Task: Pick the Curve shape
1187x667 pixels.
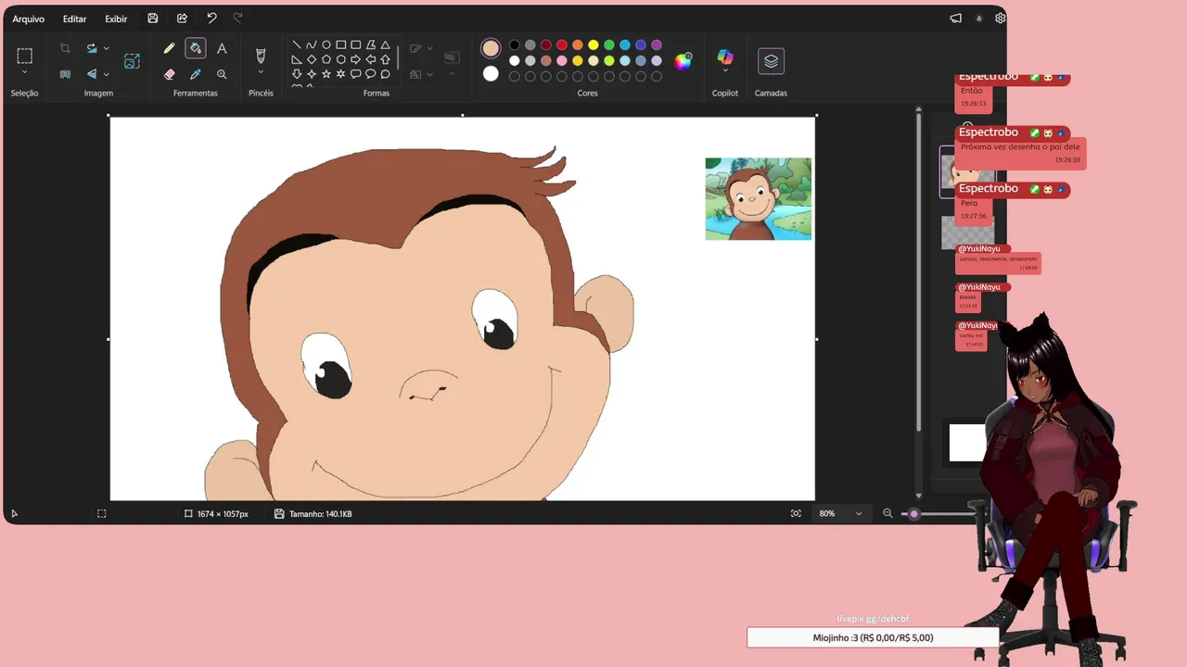Action: tap(312, 44)
